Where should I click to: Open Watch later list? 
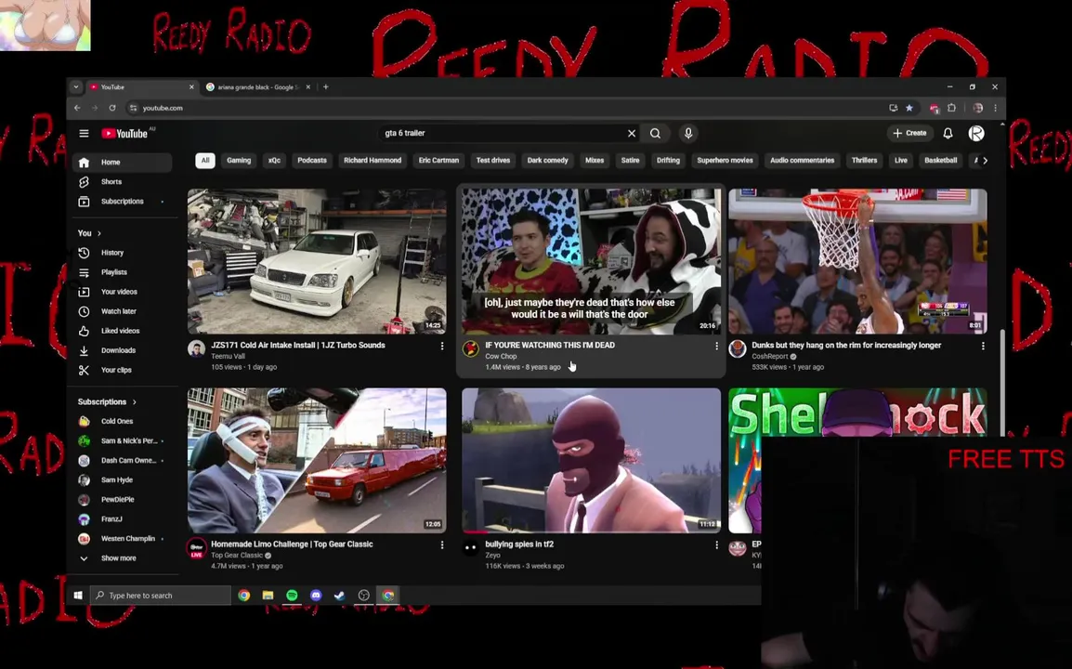[123, 311]
